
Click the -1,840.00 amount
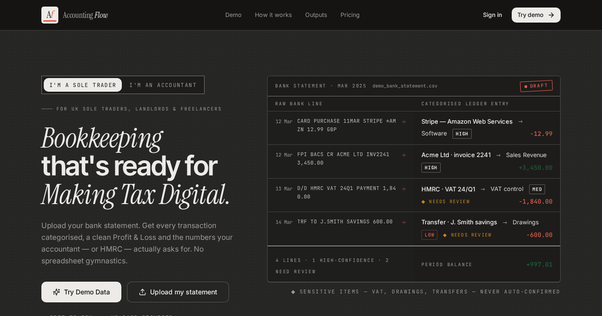click(535, 202)
